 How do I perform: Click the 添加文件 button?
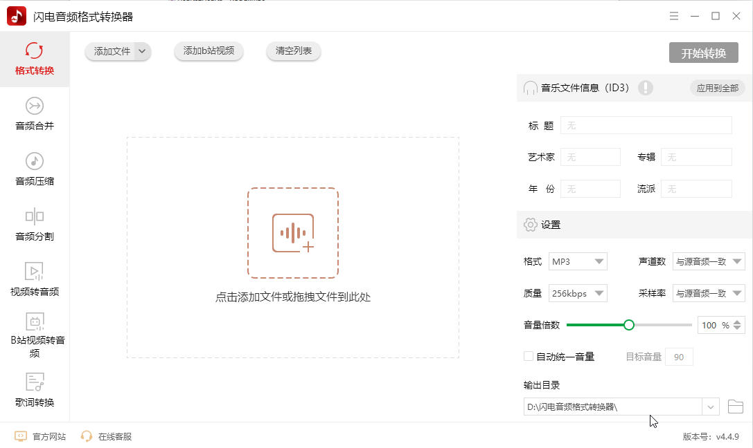tap(112, 51)
